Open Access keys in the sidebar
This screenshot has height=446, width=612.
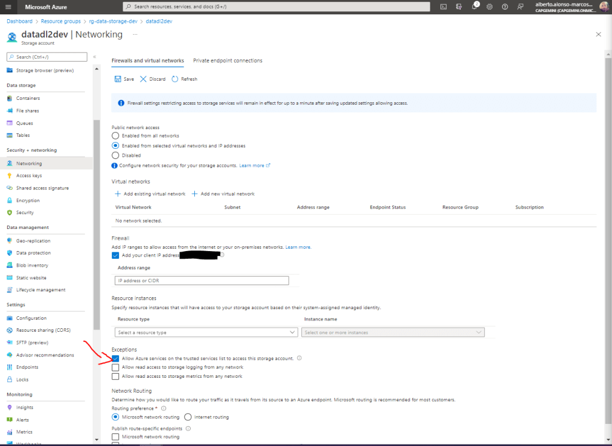(x=29, y=176)
